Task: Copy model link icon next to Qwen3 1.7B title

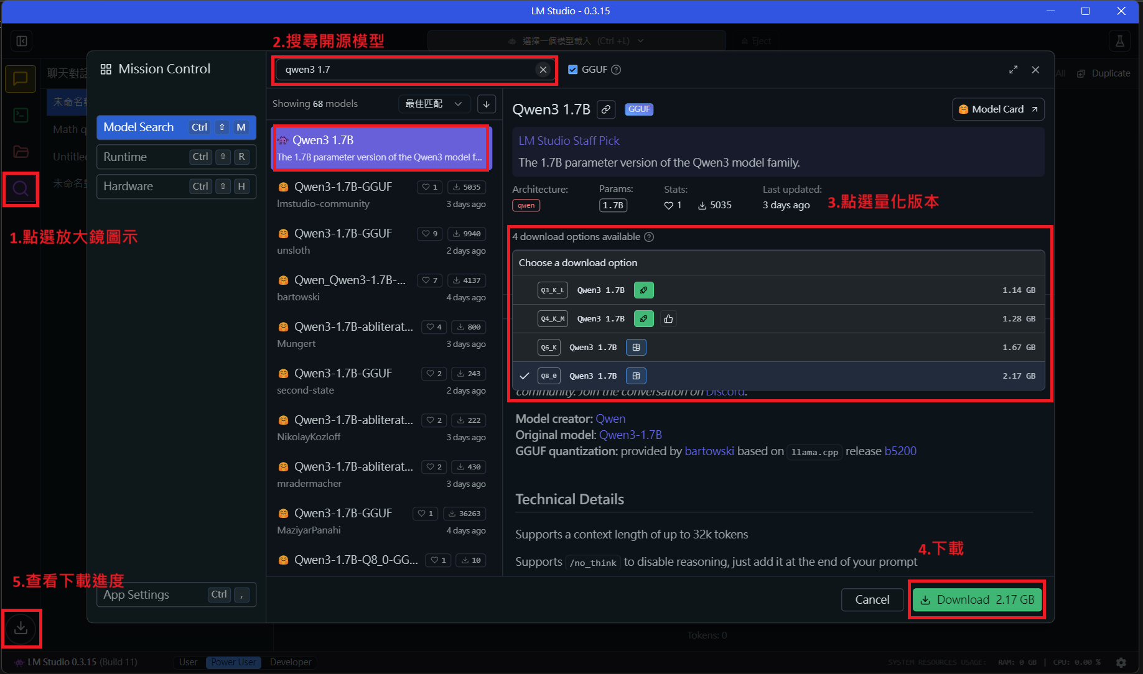Action: point(606,109)
